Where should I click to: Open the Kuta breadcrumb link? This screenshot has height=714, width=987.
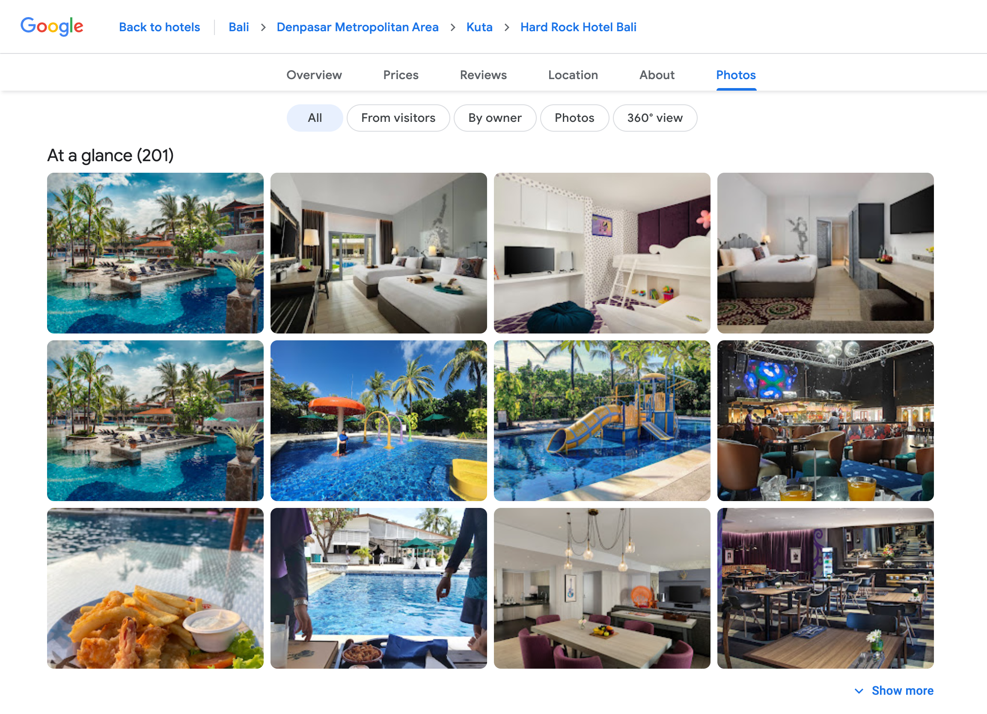(479, 27)
